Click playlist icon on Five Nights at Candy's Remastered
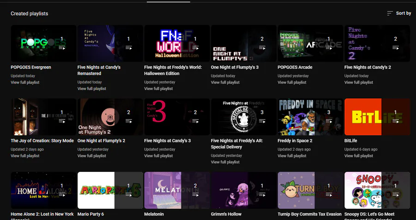The image size is (416, 220). 128,48
